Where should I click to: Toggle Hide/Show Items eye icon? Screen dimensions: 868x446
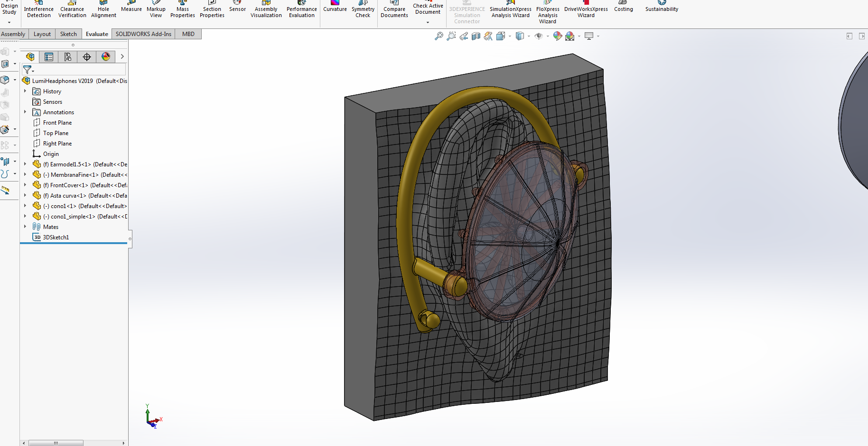(540, 36)
